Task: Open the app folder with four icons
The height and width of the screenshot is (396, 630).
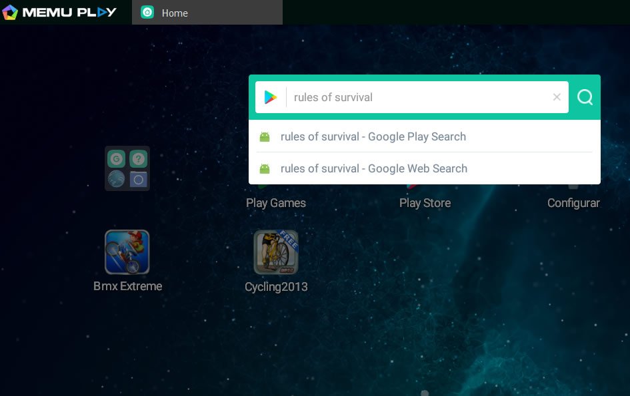Action: [x=127, y=168]
